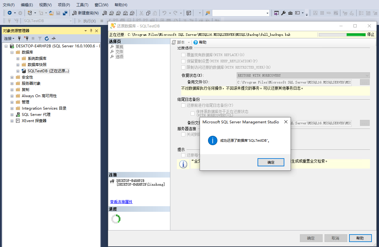Click the green restore progress bar
Screen dimensions: 379x247
(342, 35)
